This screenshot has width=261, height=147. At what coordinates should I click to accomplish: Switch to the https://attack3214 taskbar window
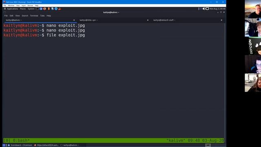point(46,145)
